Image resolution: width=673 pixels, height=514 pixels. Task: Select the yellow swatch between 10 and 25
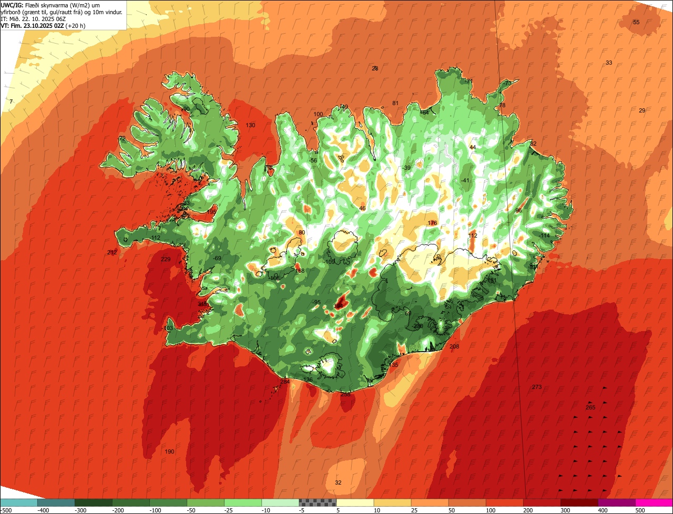[392, 502]
